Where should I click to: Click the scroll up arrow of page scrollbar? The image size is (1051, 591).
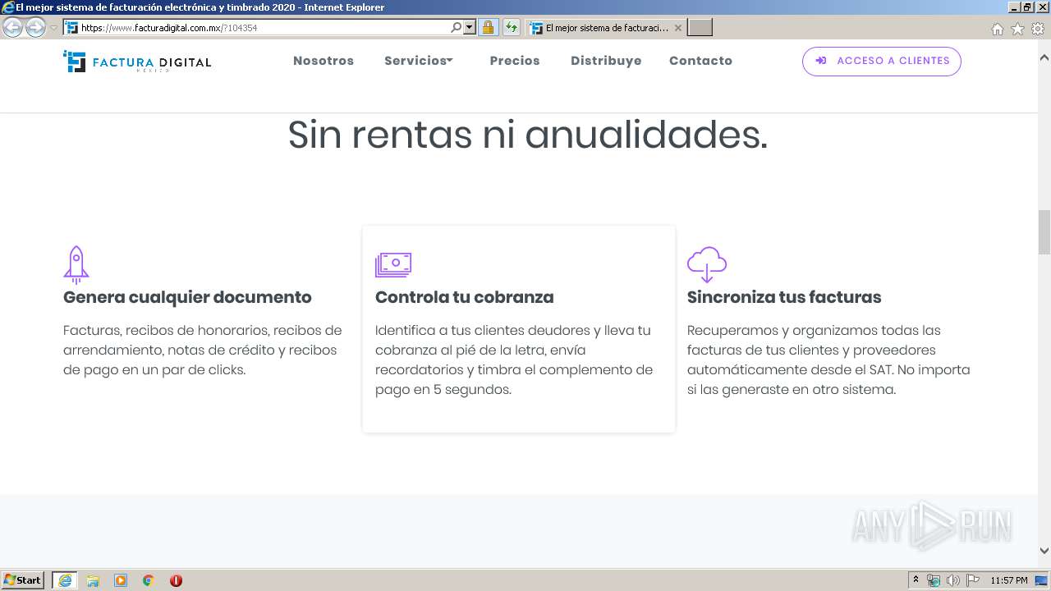click(1044, 57)
